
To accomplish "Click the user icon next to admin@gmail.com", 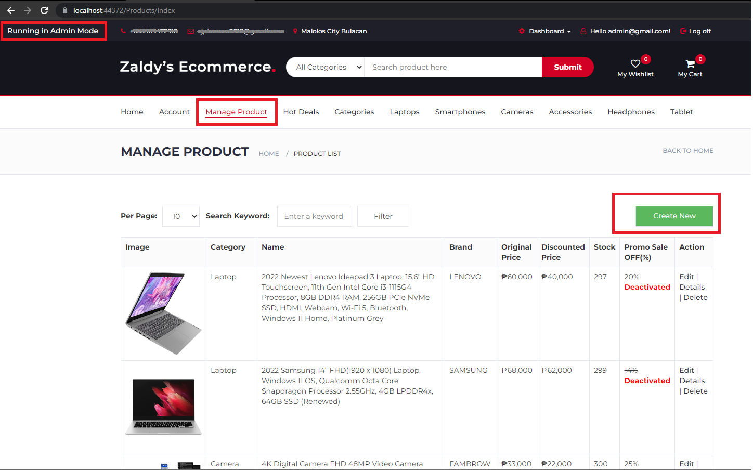I will [x=583, y=31].
